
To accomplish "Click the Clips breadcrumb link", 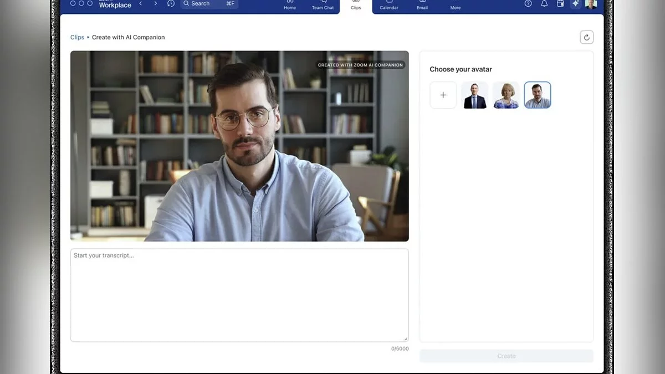I will point(77,37).
